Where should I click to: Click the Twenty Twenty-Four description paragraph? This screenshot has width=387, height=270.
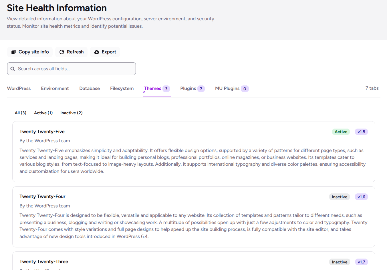[193, 226]
